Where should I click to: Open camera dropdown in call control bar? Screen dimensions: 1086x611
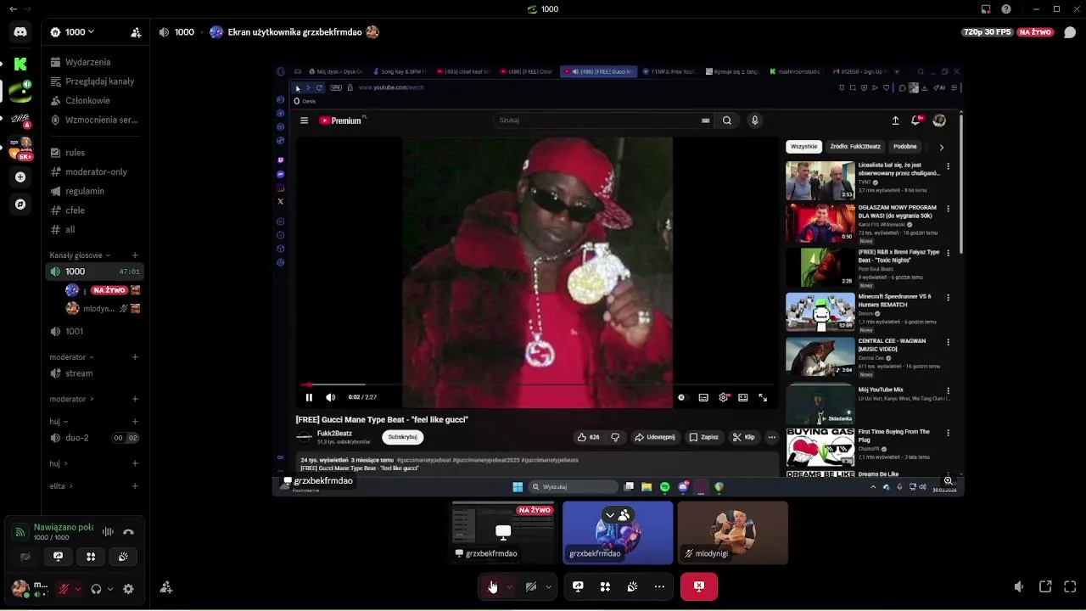coord(548,586)
